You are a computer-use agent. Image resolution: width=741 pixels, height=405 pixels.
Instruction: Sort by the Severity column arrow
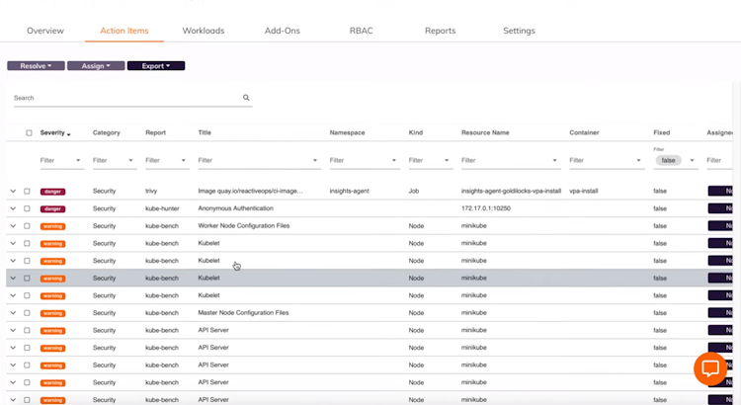pyautogui.click(x=68, y=133)
